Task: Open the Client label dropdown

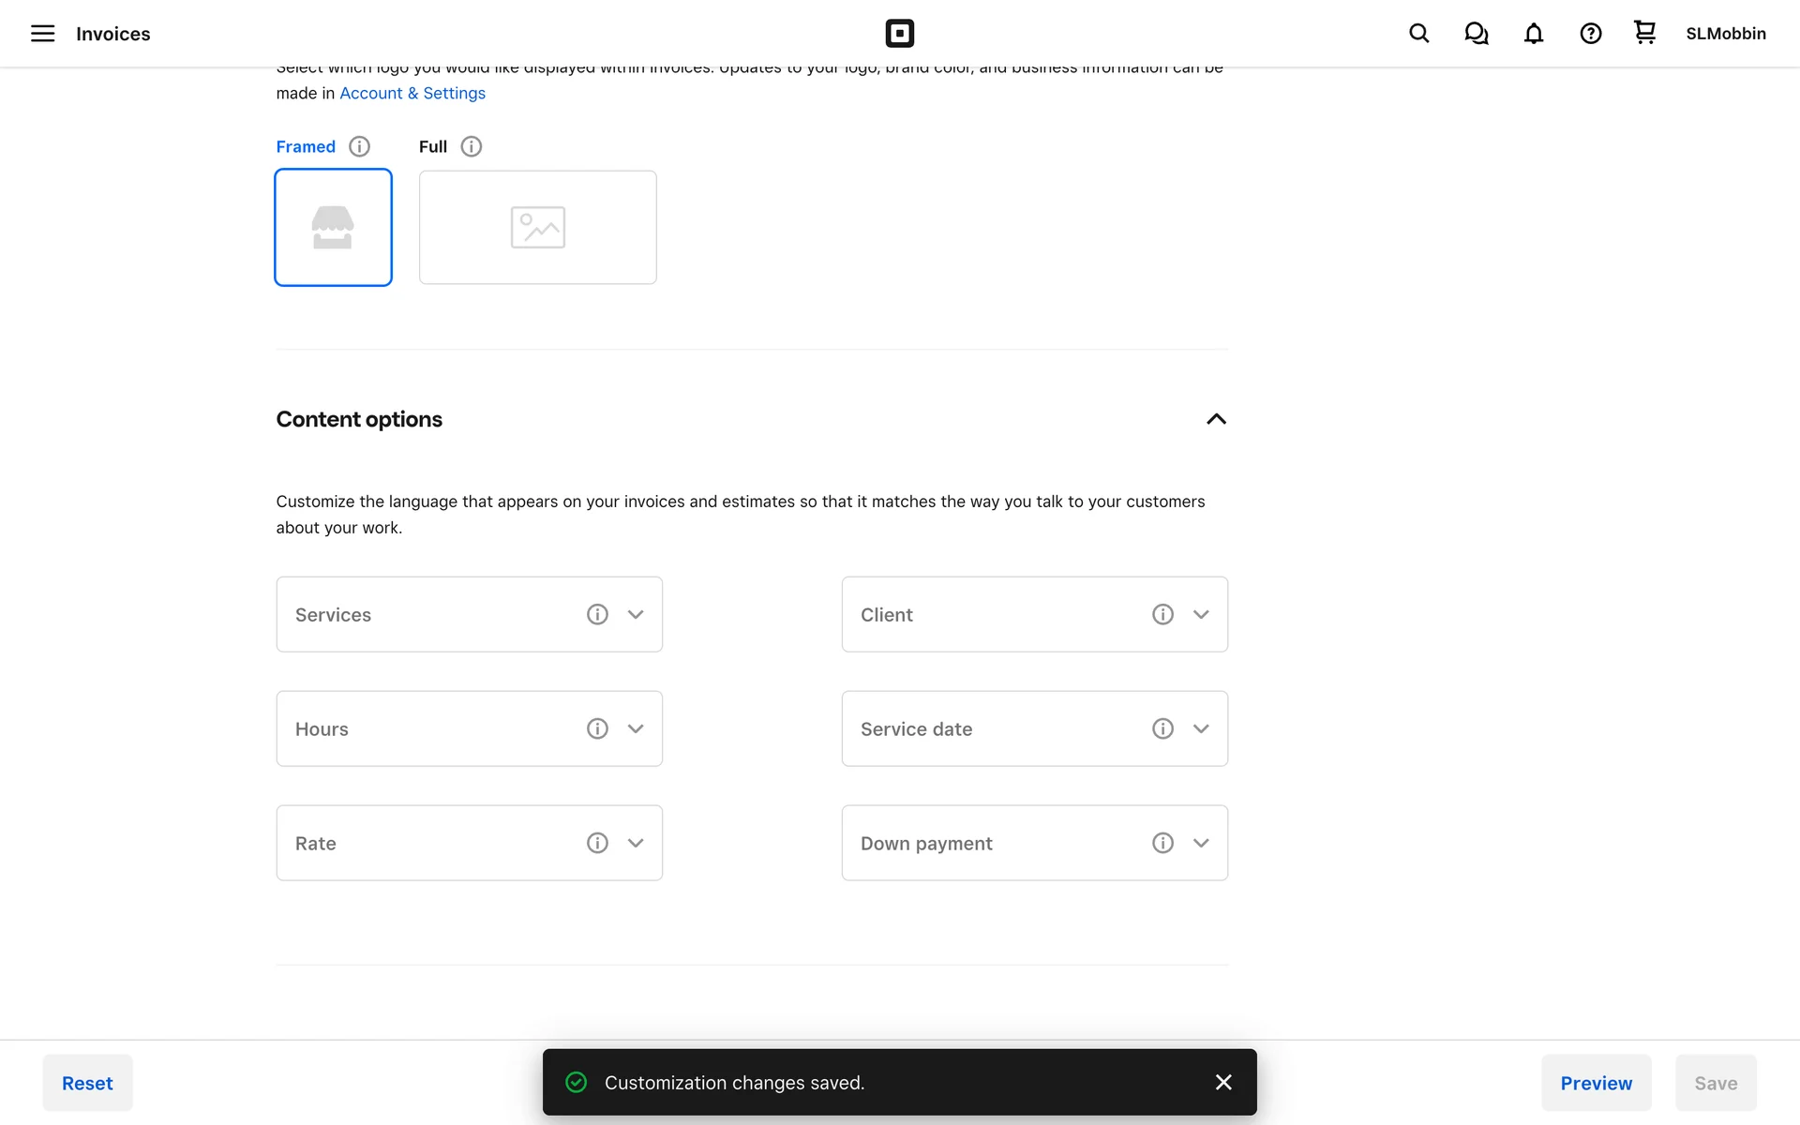Action: [x=1201, y=614]
